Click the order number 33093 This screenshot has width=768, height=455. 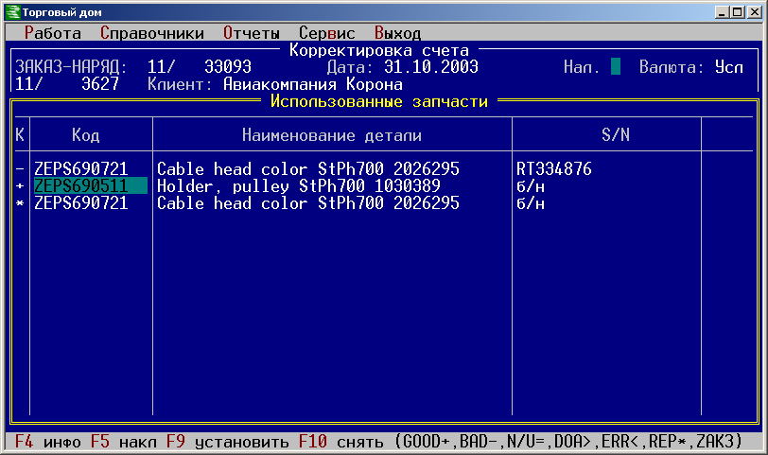tap(228, 66)
